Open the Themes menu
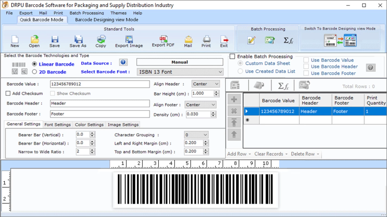 [x=118, y=13]
